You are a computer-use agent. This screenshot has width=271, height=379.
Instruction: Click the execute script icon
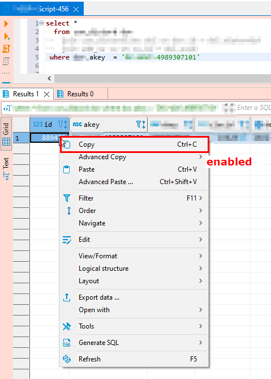coord(6,49)
